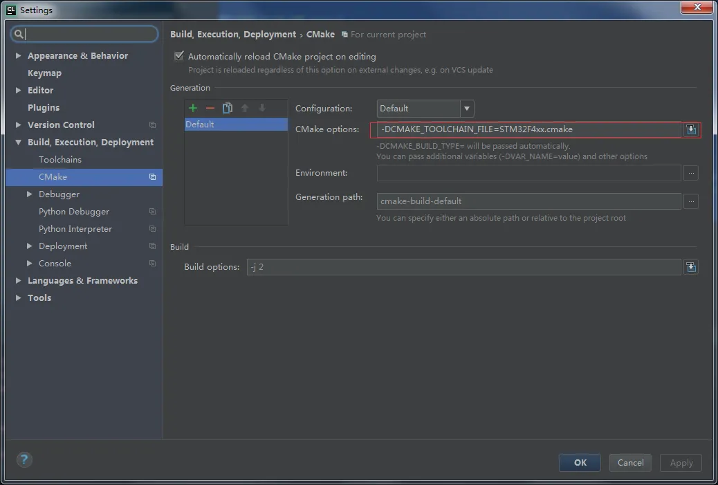718x485 pixels.
Task: Click the Apply button
Action: (681, 463)
